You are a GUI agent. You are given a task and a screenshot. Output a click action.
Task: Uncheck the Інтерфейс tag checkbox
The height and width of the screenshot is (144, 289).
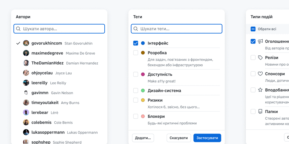click(x=136, y=43)
